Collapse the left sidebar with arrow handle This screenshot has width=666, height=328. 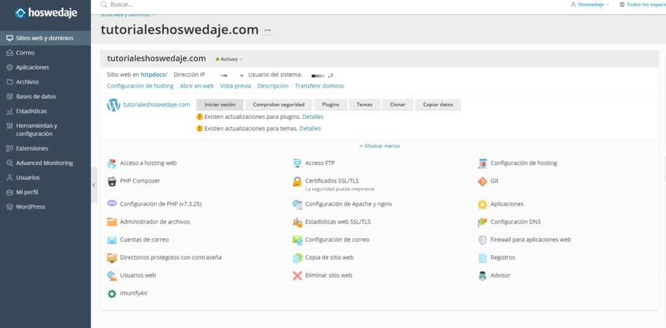pyautogui.click(x=94, y=185)
